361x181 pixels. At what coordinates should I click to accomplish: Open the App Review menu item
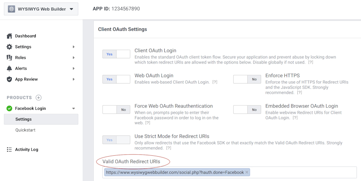[x=26, y=79]
